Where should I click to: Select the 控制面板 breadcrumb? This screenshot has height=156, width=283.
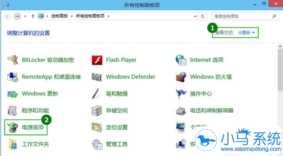tap(60, 16)
